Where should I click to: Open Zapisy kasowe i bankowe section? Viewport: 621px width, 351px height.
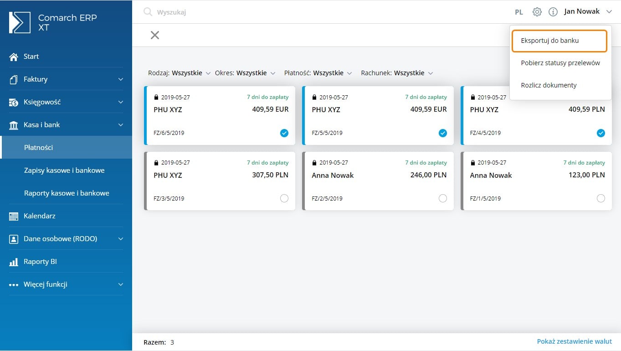pyautogui.click(x=64, y=170)
